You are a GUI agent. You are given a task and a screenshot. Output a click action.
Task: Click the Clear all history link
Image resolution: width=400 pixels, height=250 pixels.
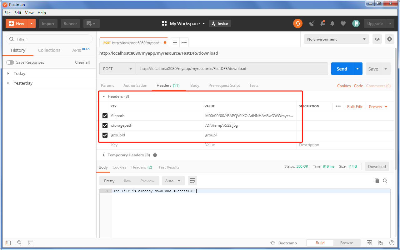click(82, 62)
